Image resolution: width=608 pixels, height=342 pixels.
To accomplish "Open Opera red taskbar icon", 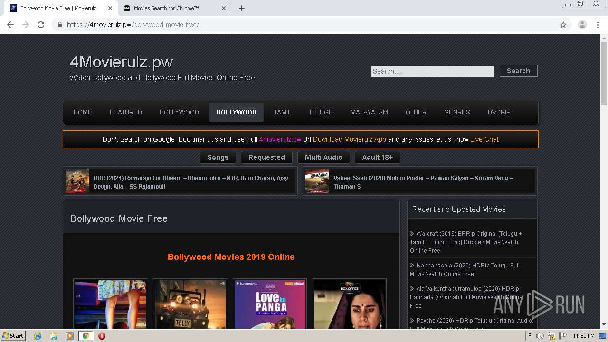I will click(102, 336).
